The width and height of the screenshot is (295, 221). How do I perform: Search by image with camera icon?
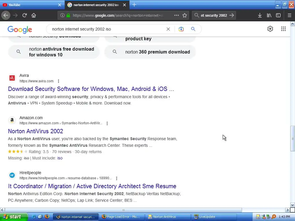pyautogui.click(x=181, y=29)
